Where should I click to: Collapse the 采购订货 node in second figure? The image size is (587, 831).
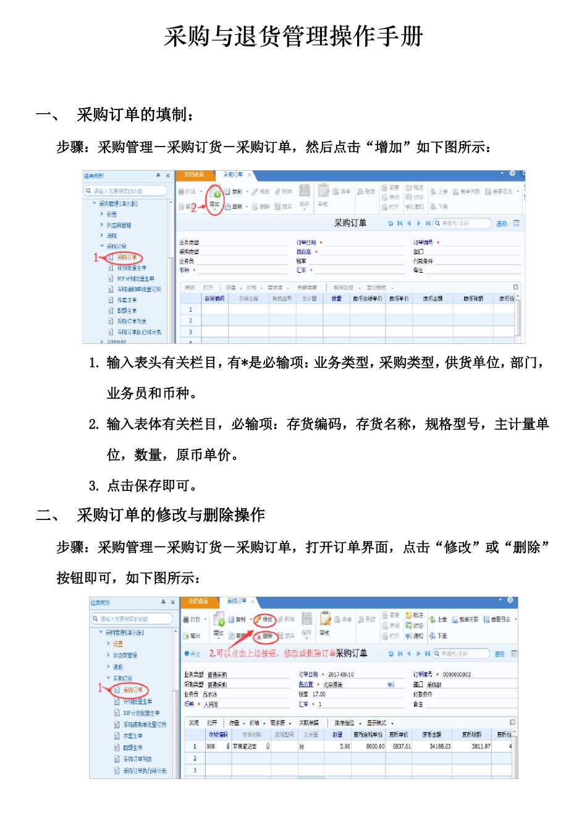(x=108, y=678)
